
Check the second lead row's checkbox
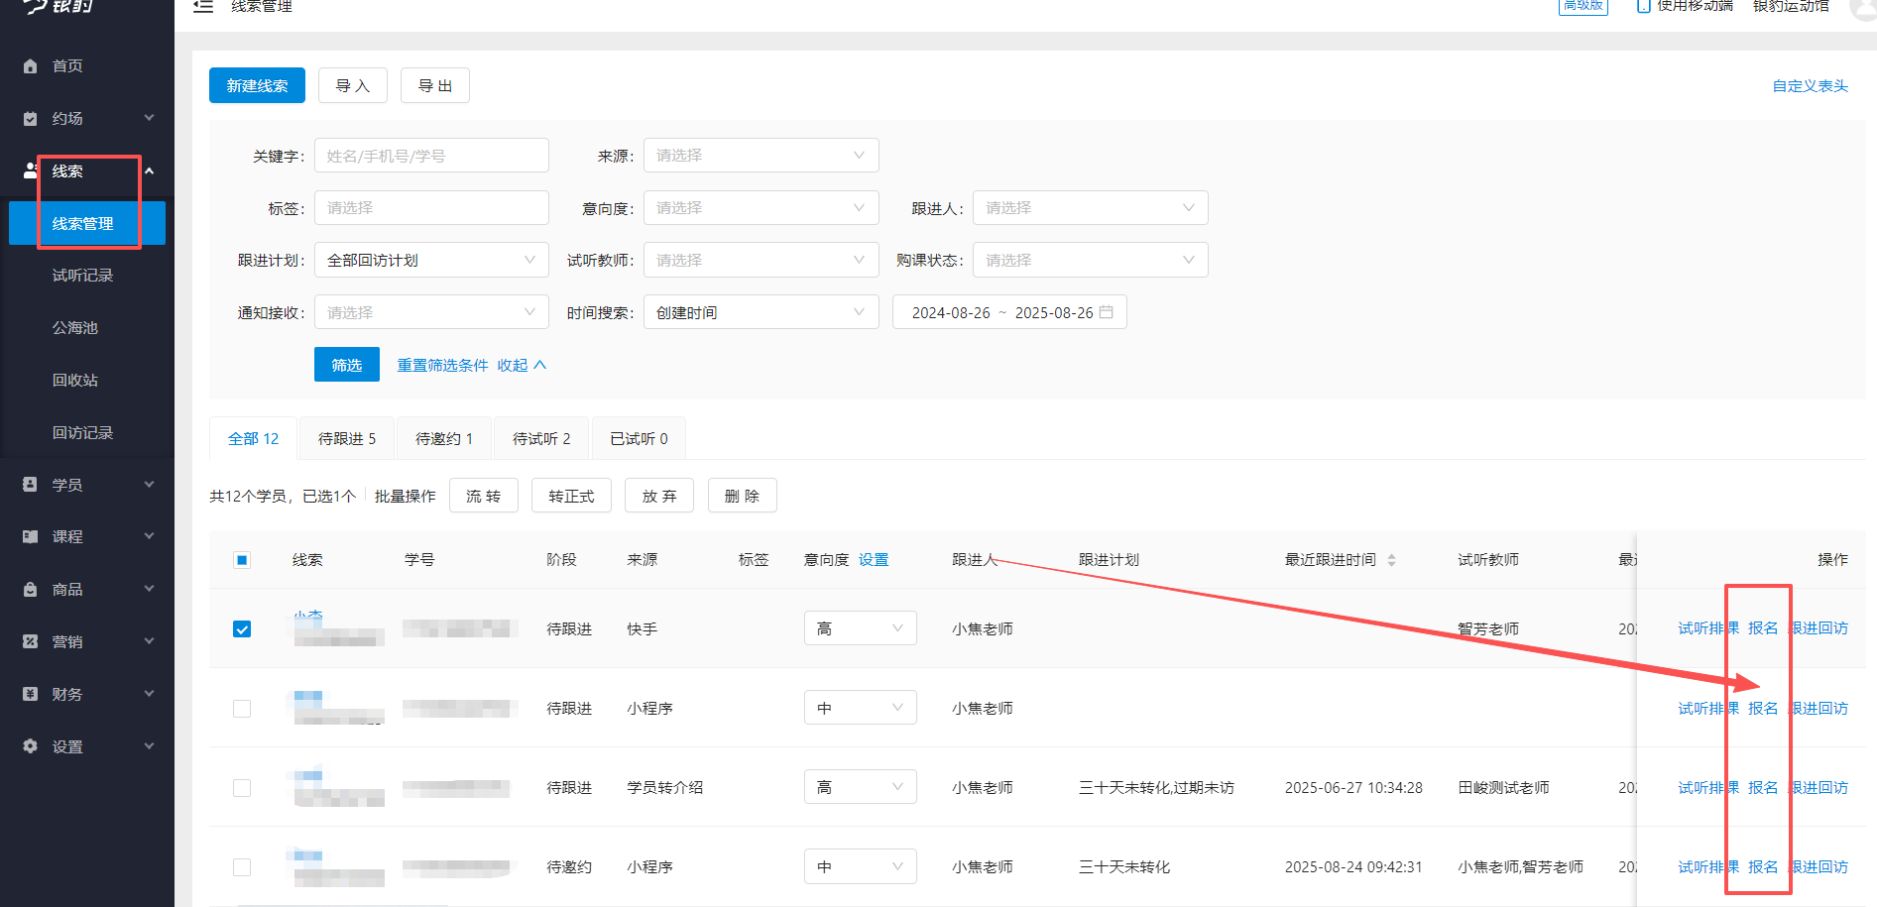[242, 708]
